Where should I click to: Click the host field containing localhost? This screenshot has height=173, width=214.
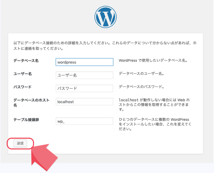point(84,102)
